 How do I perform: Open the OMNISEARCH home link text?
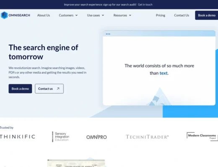pos(19,15)
